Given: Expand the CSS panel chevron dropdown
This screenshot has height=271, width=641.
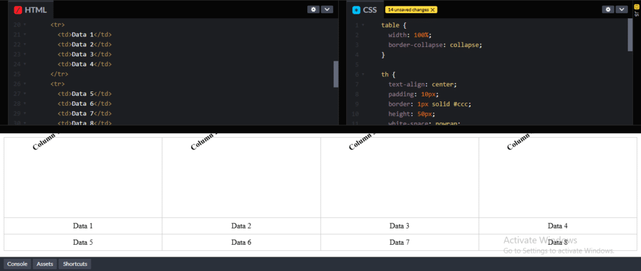Looking at the screenshot, I should tap(622, 9).
